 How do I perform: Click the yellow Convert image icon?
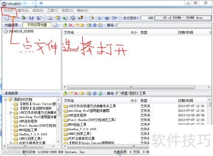pyautogui.click(x=58, y=18)
